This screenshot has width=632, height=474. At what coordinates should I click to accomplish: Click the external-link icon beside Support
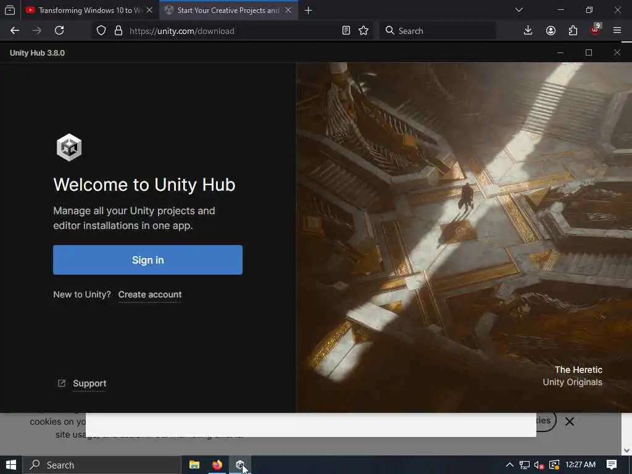coord(62,383)
